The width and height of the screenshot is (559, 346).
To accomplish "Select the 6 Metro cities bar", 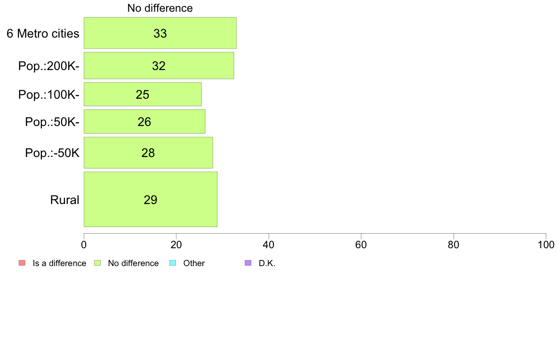I will tap(160, 33).
